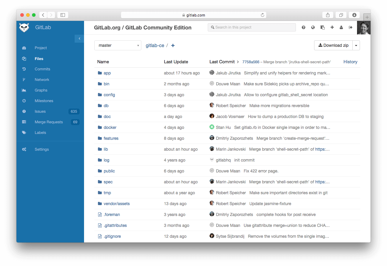This screenshot has height=266, width=387.
Task: Click the folder icon beside docker
Action: click(100, 127)
